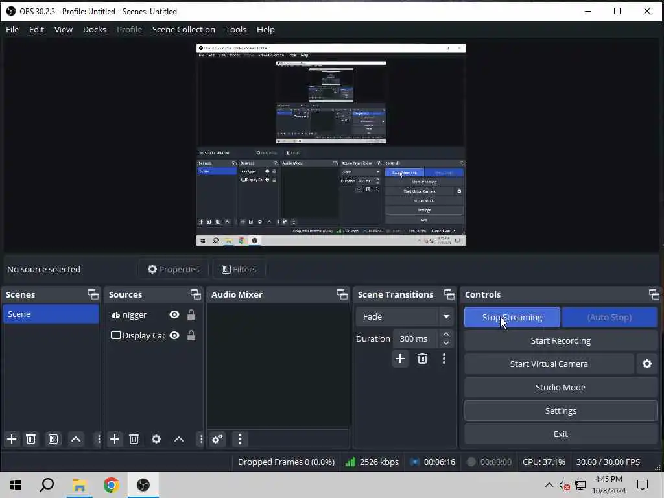Click the green bitrate signal bars icon
664x498 pixels.
click(x=350, y=462)
